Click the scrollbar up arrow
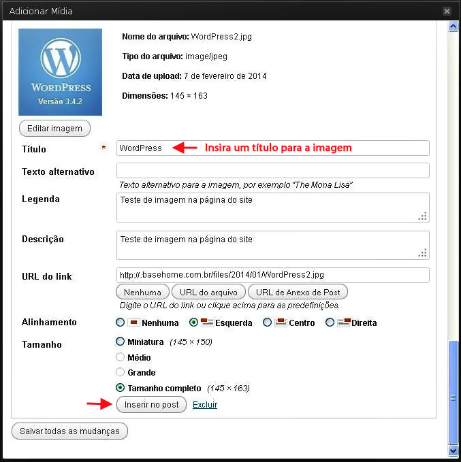 [x=453, y=27]
